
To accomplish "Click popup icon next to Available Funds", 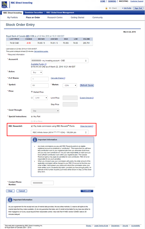I will (x=45, y=64).
